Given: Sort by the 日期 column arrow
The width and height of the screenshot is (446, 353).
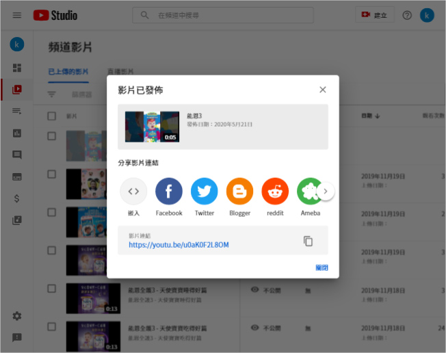Looking at the screenshot, I should [378, 116].
